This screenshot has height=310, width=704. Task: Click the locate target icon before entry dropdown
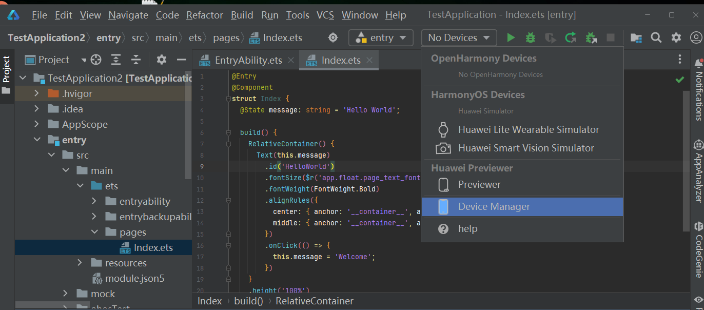(x=333, y=37)
